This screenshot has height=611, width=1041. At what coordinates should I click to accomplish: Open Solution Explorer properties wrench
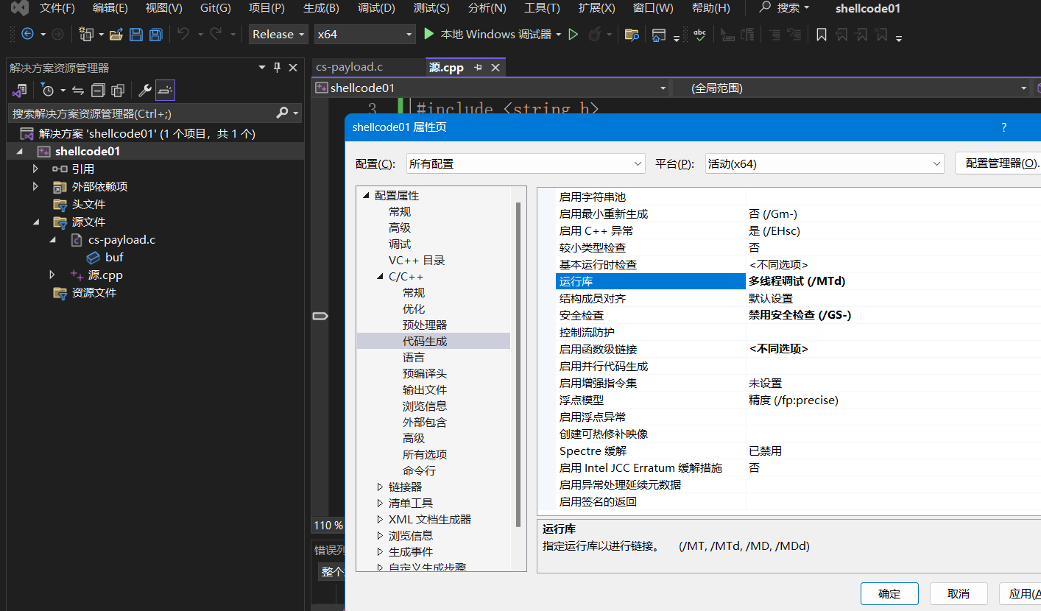point(144,90)
